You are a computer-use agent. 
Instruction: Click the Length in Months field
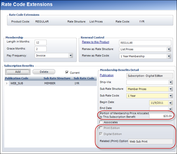pos(41,42)
